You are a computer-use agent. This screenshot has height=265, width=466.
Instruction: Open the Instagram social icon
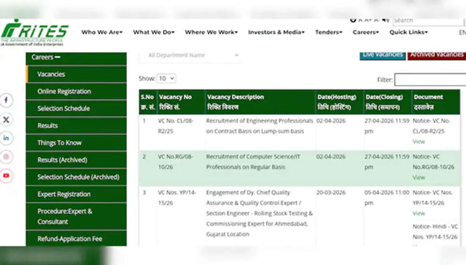6,157
